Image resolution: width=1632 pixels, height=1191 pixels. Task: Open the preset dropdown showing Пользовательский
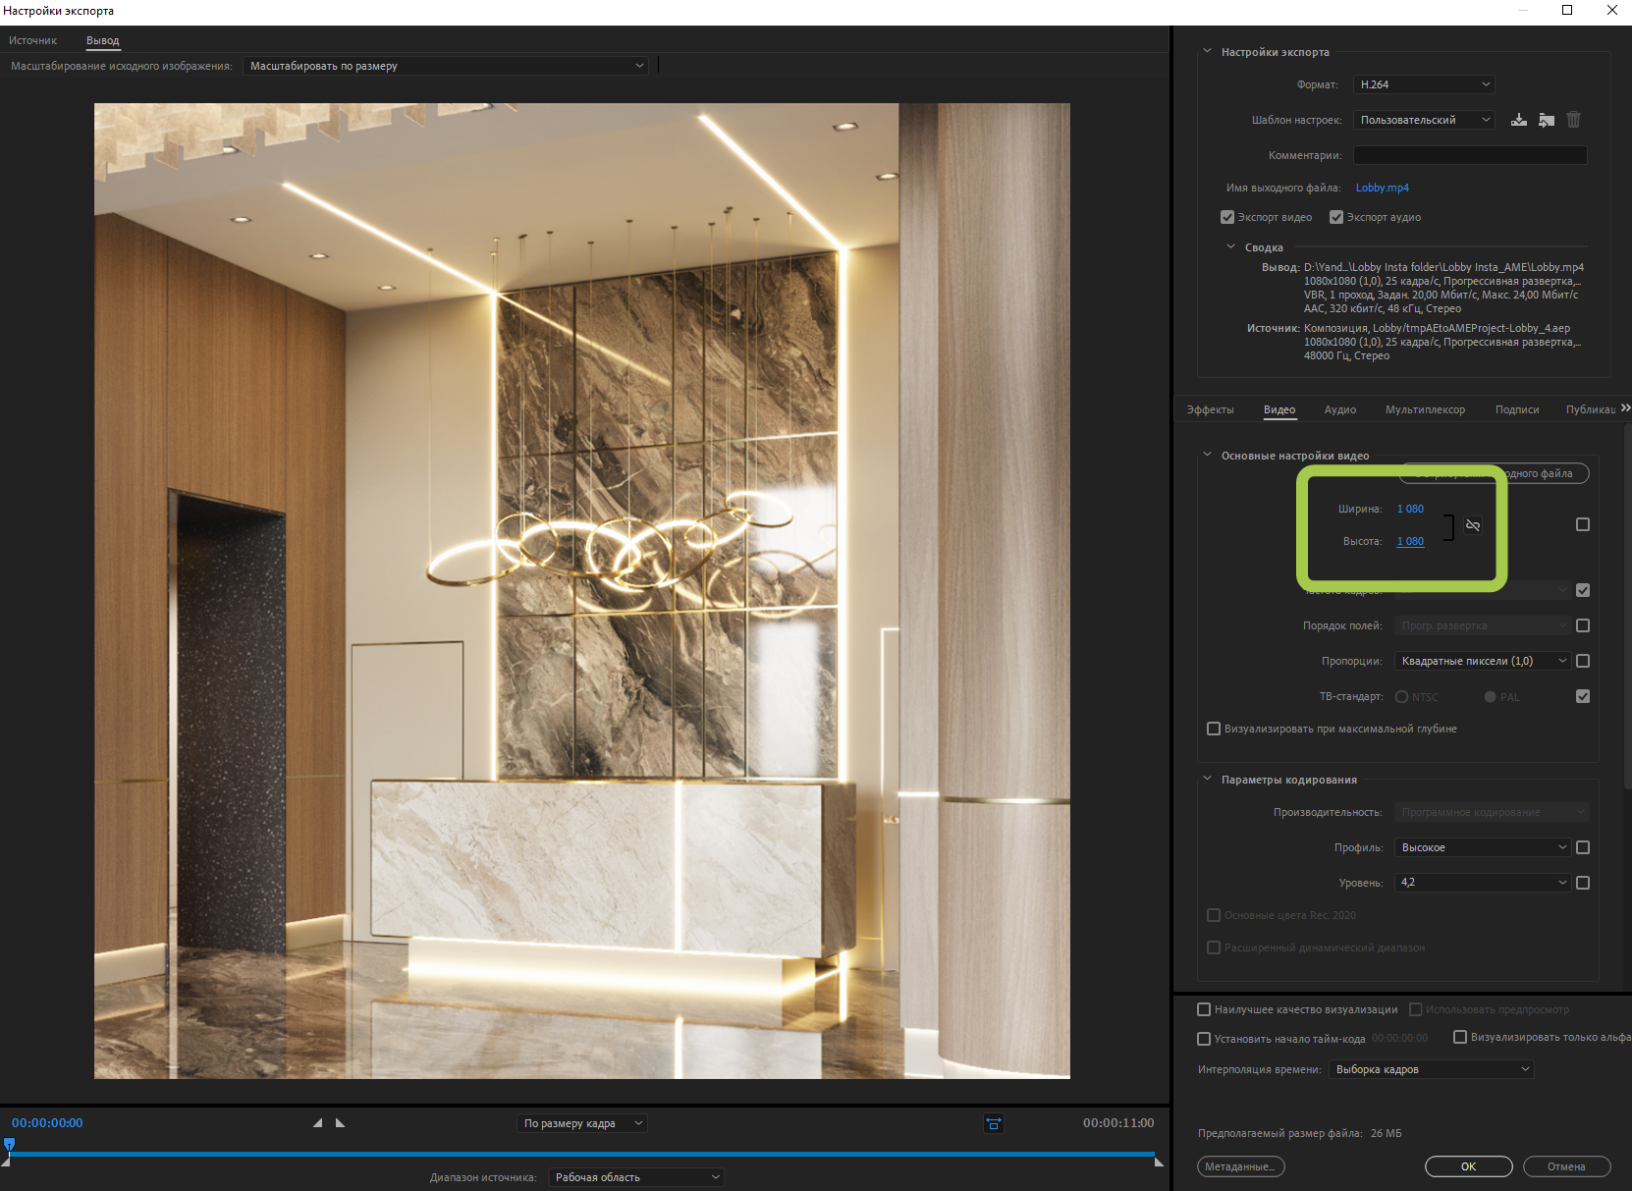(1424, 120)
